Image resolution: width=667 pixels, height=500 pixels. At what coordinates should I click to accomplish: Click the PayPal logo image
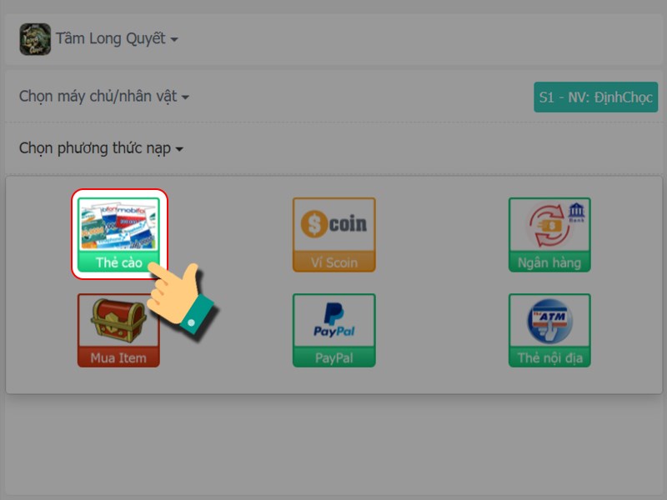point(334,320)
